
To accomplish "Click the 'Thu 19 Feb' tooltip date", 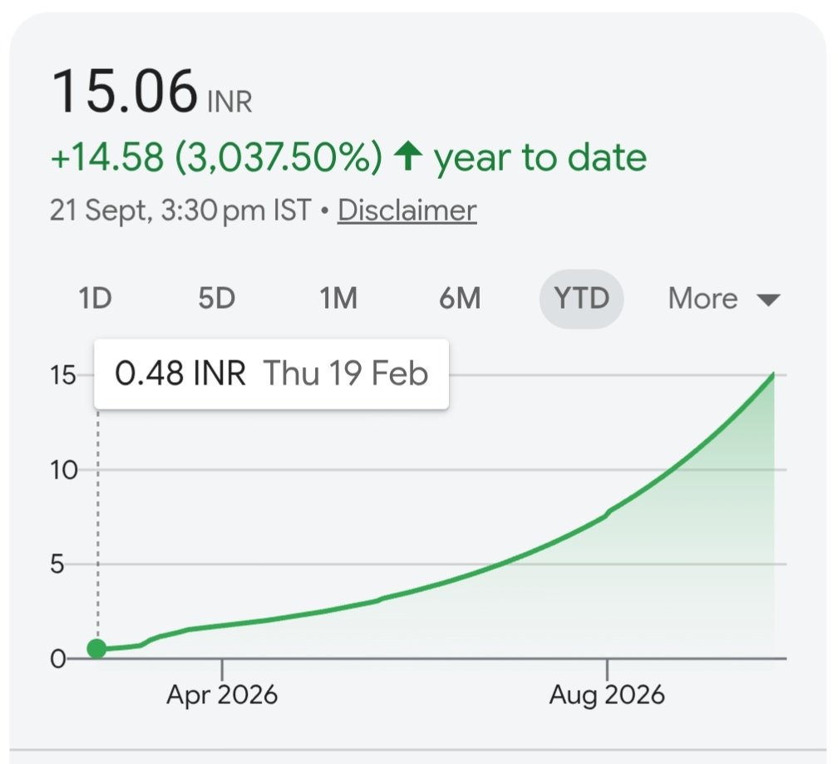I will coord(346,374).
